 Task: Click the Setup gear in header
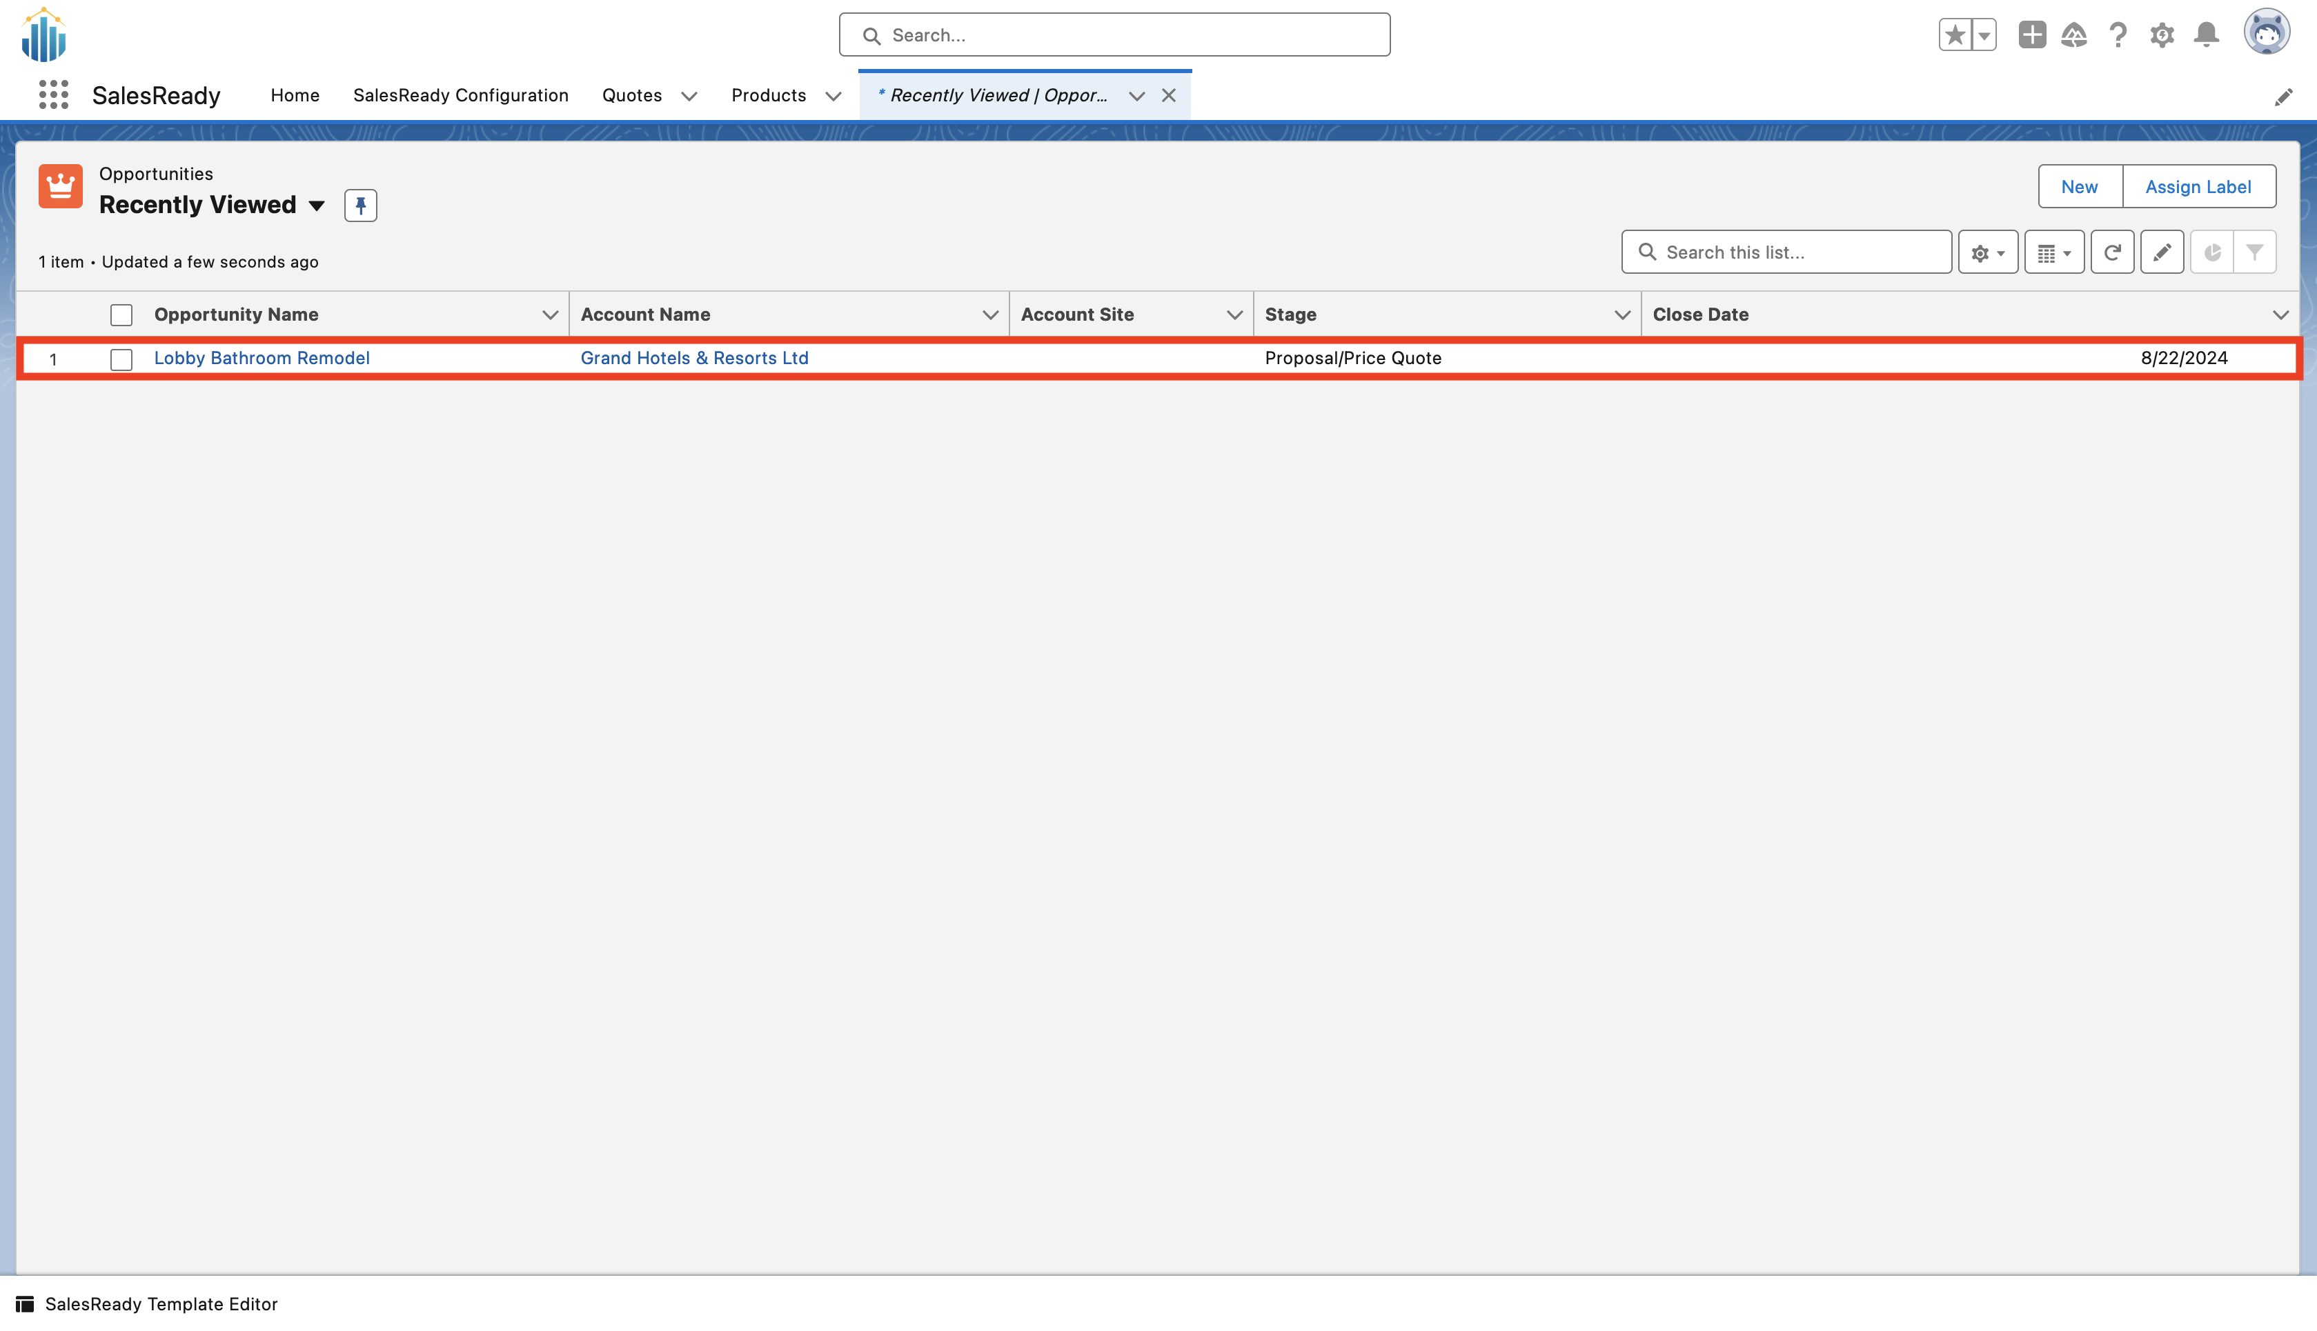point(2162,34)
